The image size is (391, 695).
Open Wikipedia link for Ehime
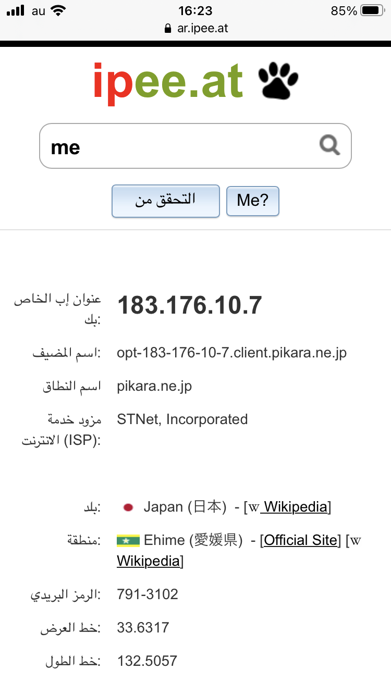click(149, 561)
